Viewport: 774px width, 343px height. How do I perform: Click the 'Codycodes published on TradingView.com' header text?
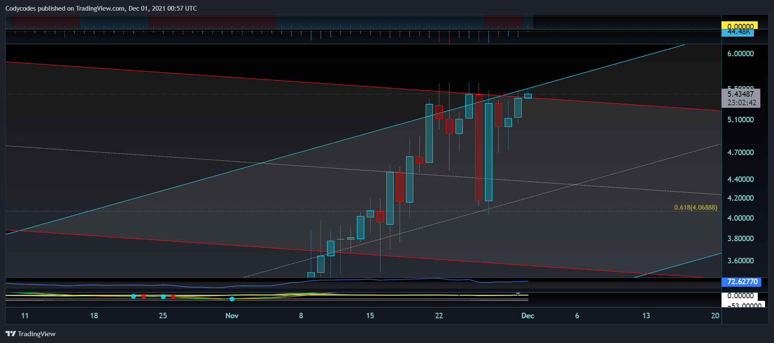point(65,9)
